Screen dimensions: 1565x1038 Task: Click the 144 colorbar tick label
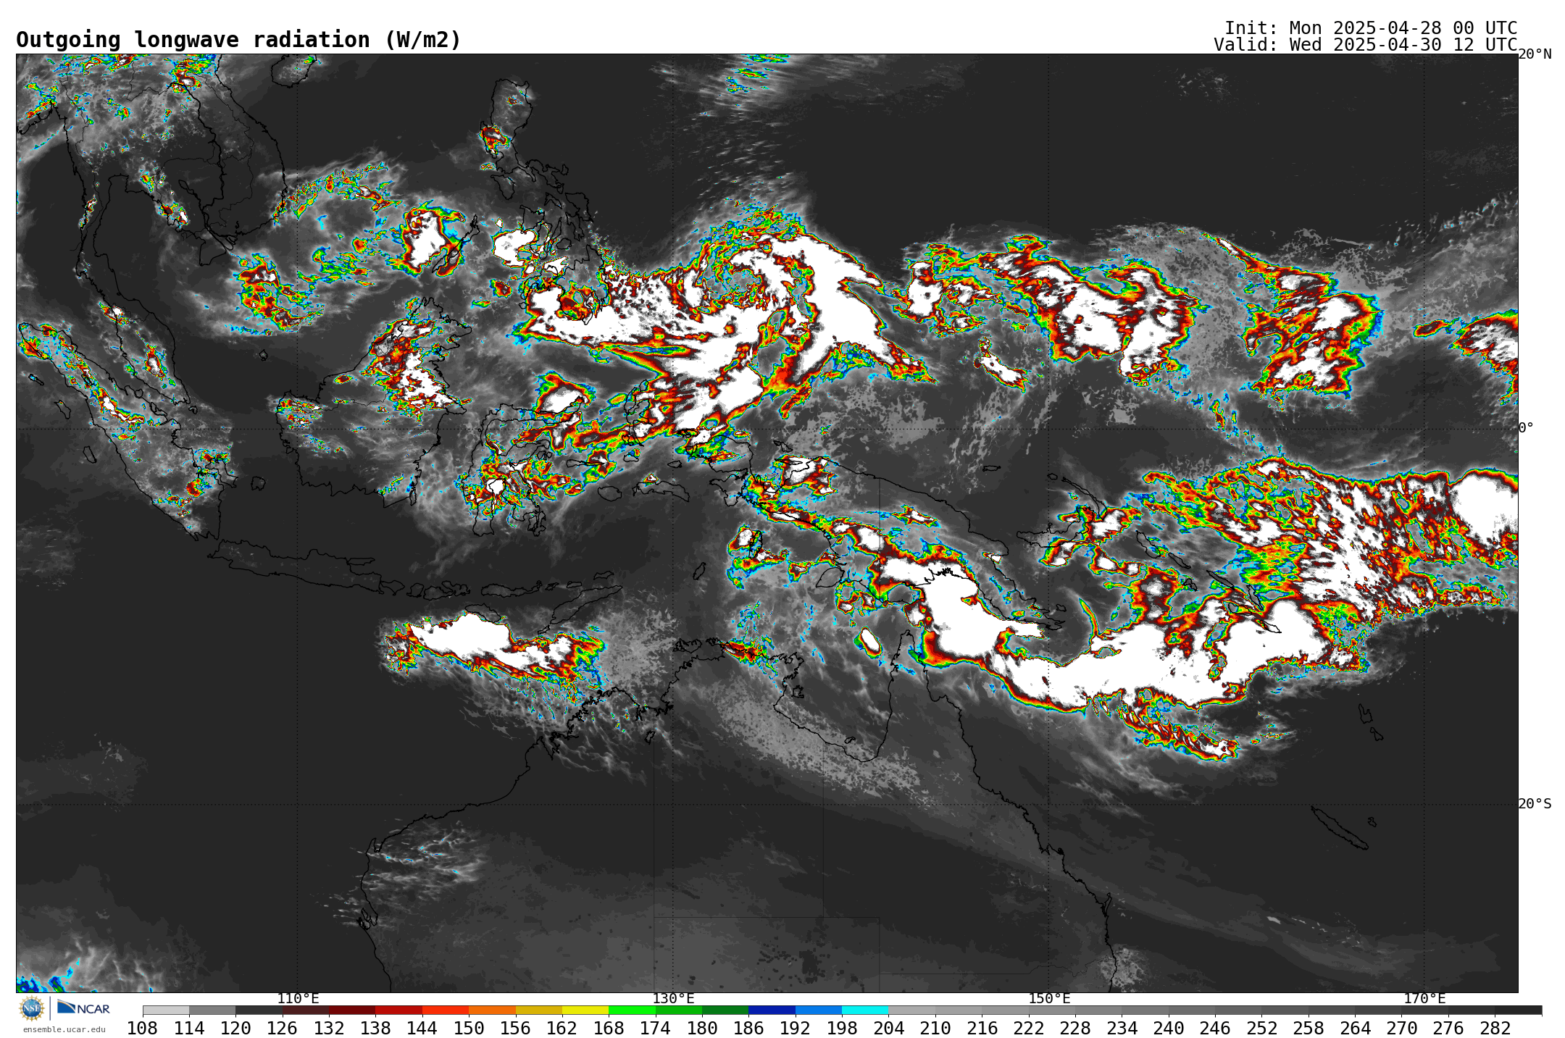click(422, 1028)
